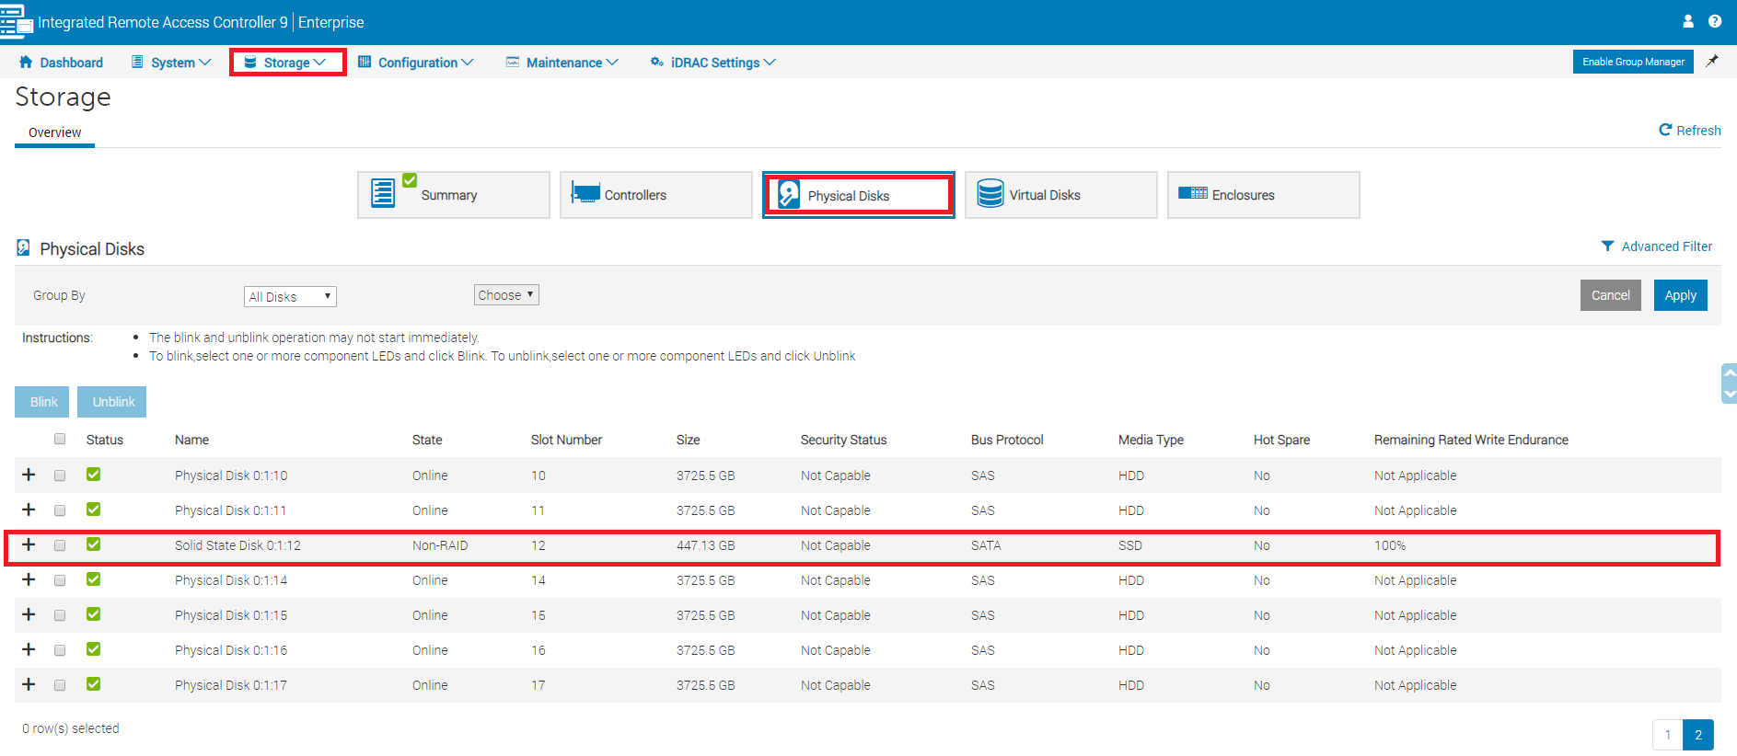This screenshot has height=756, width=1737.
Task: Click the Apply button
Action: pos(1680,295)
